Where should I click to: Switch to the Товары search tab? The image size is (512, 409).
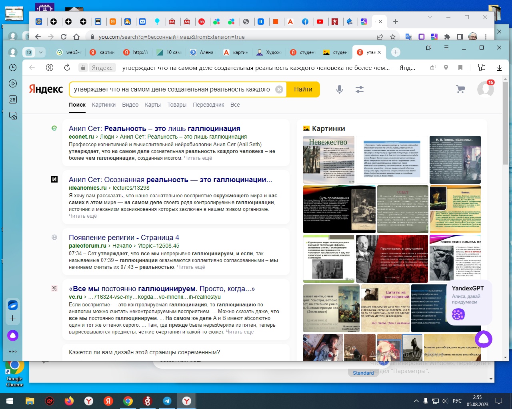(177, 105)
